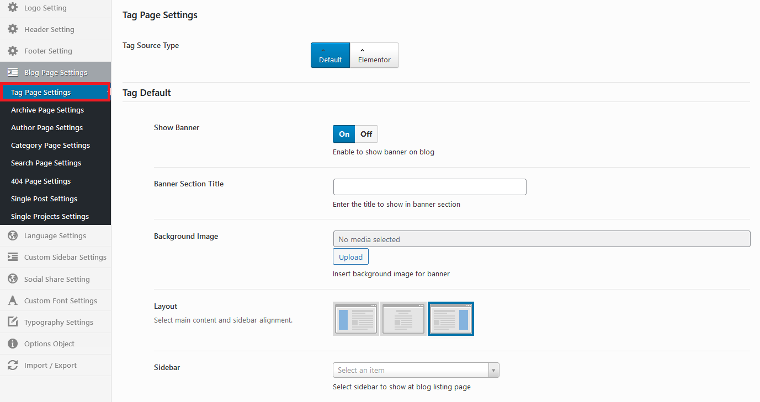Screen dimensions: 760x402
Task: Click the Custom Sidebar Settings icon
Action: [13, 257]
